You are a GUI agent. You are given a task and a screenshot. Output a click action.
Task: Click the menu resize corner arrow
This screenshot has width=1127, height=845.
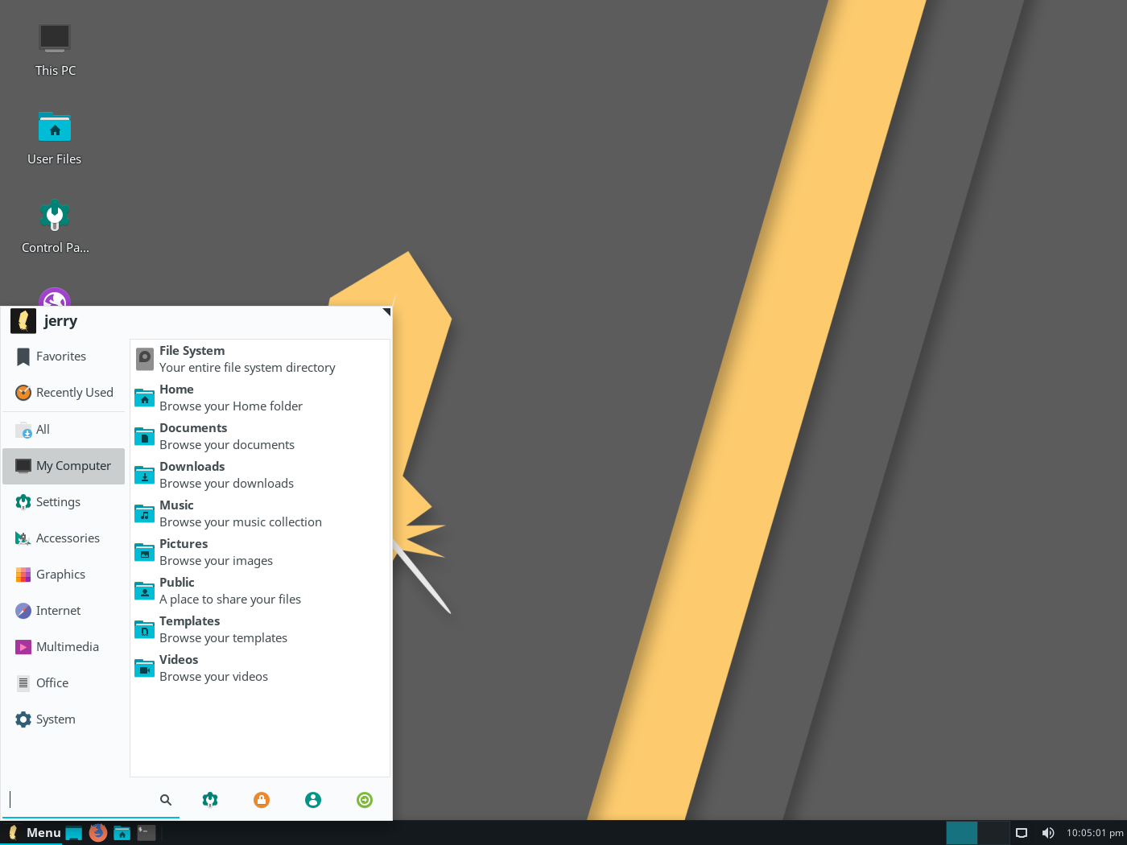(x=386, y=312)
